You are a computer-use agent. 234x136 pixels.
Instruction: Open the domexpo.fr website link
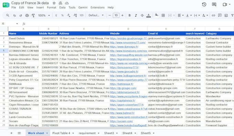[124, 47]
